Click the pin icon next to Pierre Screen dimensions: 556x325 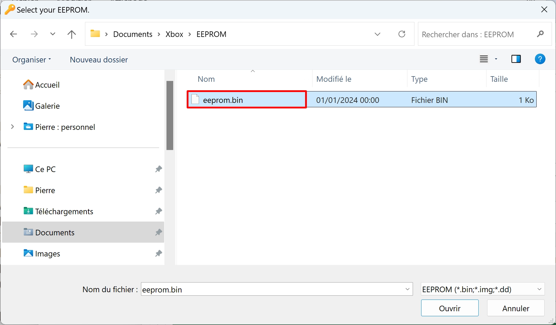(x=159, y=190)
